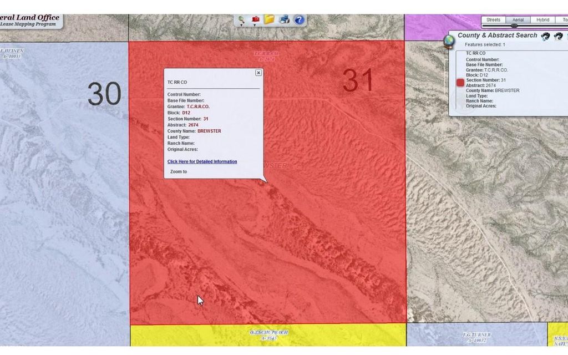
Task: Click the basemap transparency slider handle
Action: point(514,26)
